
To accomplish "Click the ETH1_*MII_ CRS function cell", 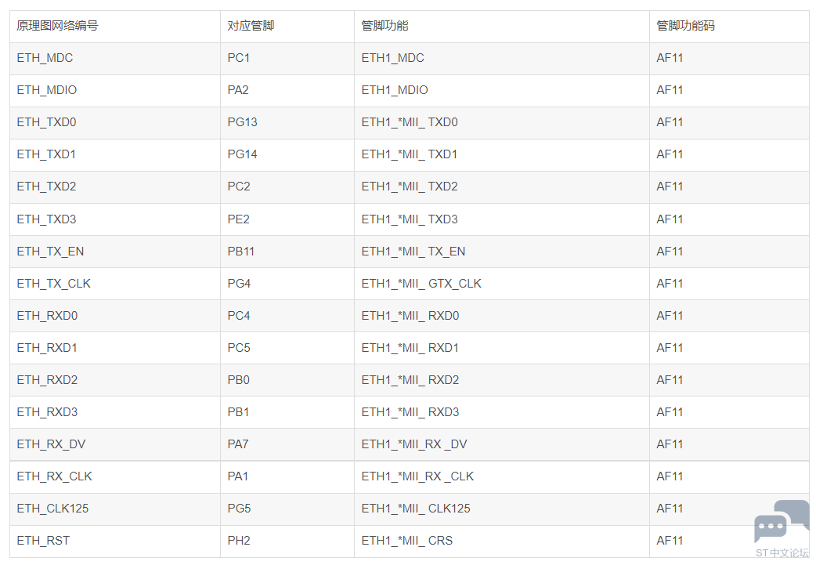I will coord(502,541).
